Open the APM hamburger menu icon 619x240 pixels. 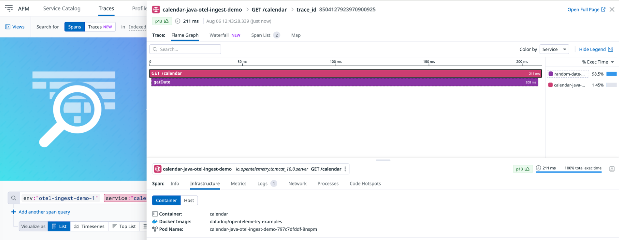(x=9, y=8)
